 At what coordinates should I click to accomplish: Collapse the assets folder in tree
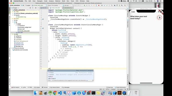(x=13, y=15)
